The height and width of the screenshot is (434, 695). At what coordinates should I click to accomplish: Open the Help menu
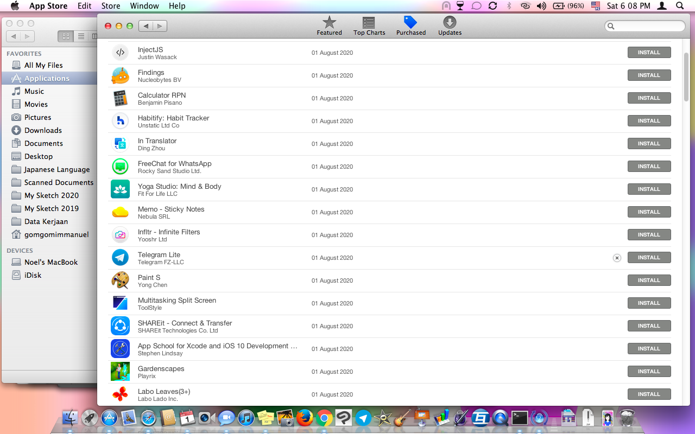[177, 6]
